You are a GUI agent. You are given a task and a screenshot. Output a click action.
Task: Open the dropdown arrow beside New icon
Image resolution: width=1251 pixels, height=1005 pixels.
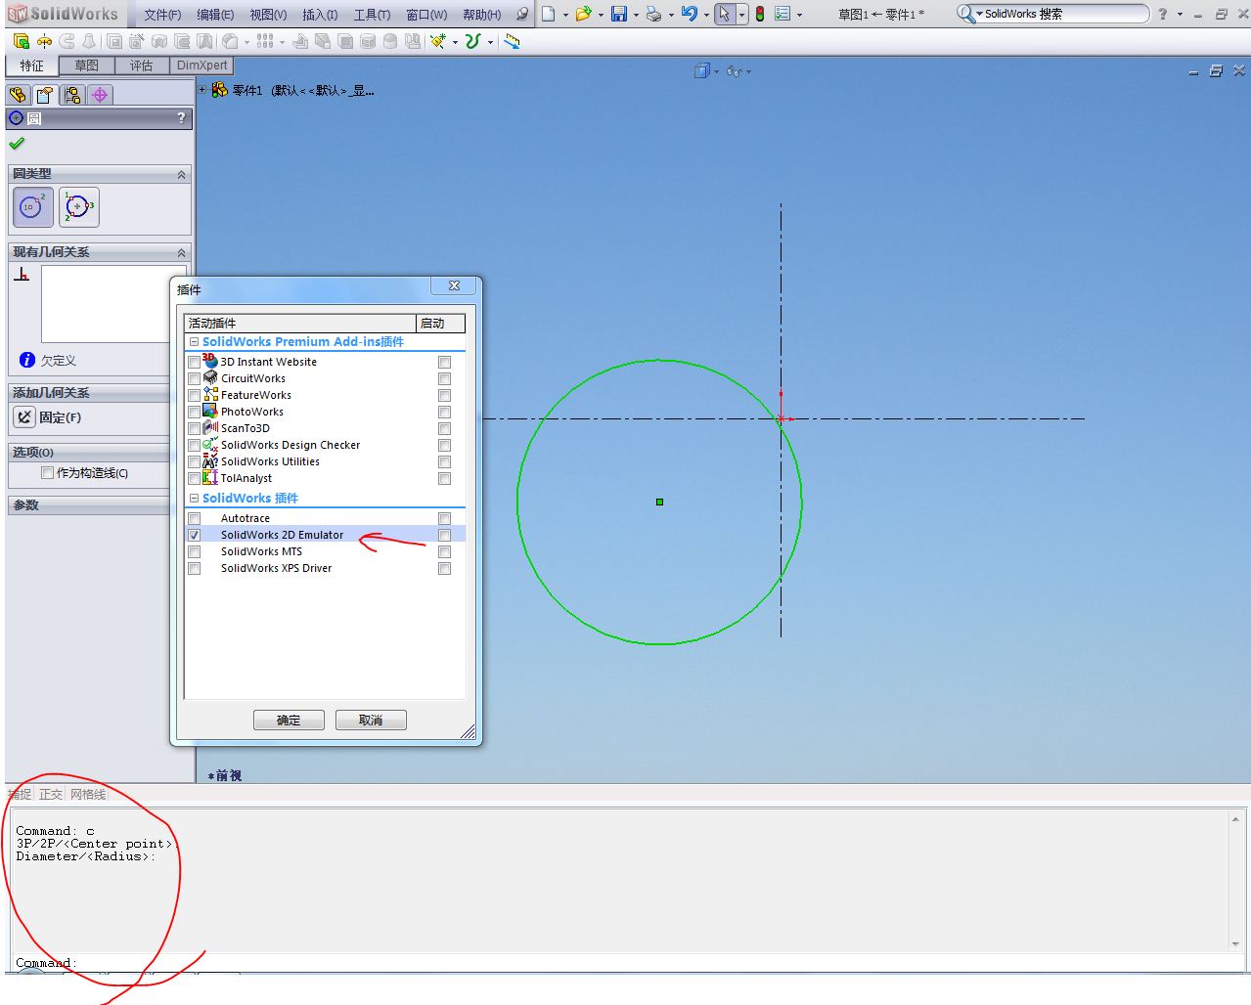click(x=565, y=15)
